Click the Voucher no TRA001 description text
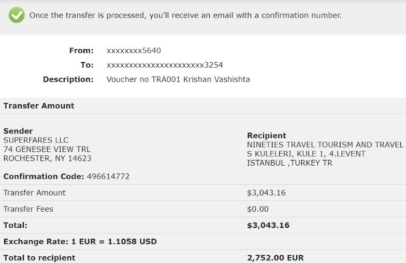 point(178,80)
